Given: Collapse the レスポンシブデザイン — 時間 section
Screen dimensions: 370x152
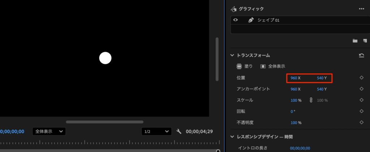Looking at the screenshot, I should pyautogui.click(x=232, y=137).
